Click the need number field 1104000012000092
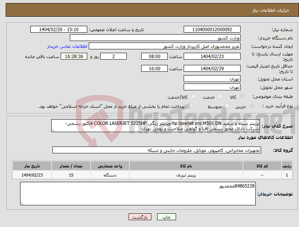299x227 pixels. point(212,29)
